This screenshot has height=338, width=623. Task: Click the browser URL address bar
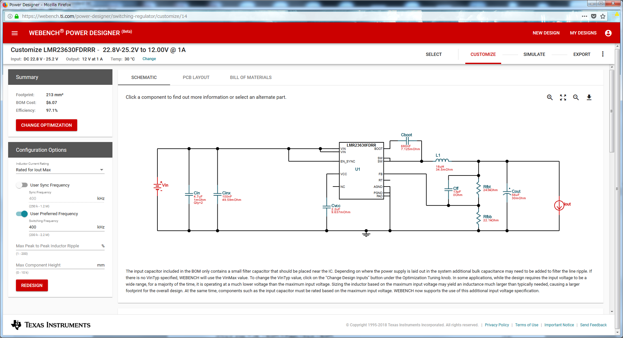tap(300, 16)
